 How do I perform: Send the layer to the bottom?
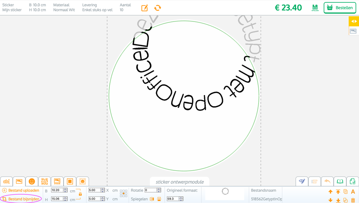click(338, 201)
